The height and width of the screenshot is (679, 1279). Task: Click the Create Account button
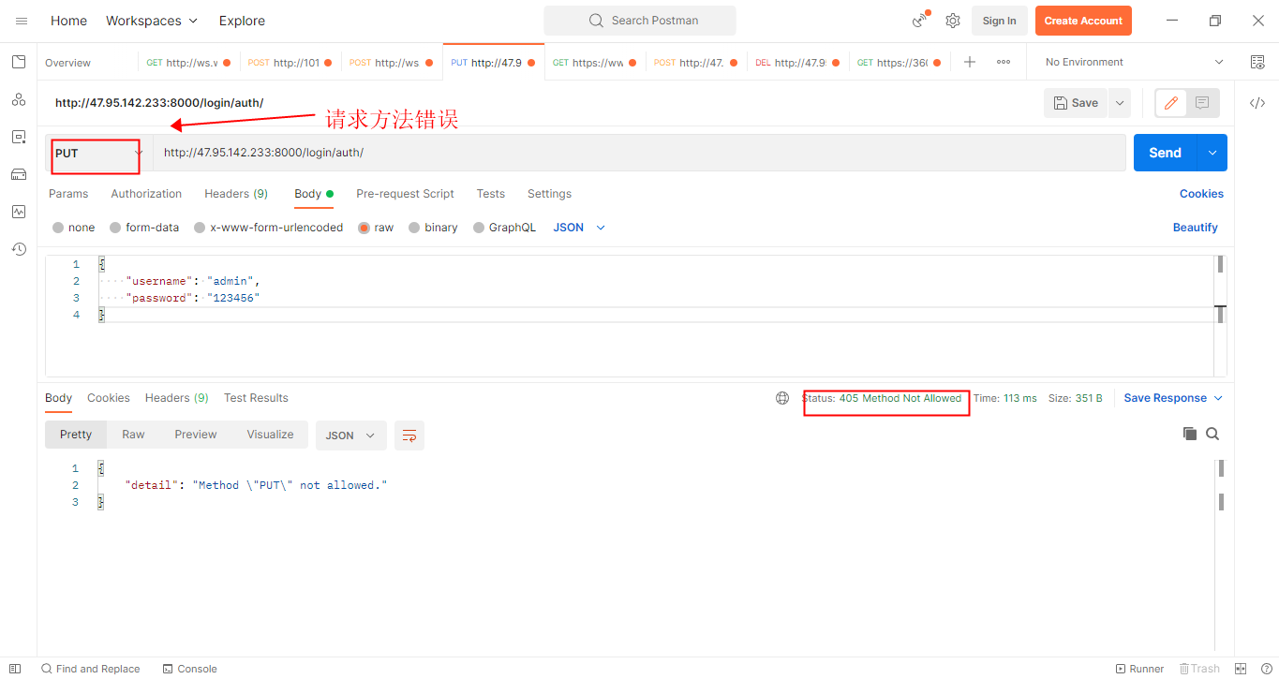(1083, 21)
